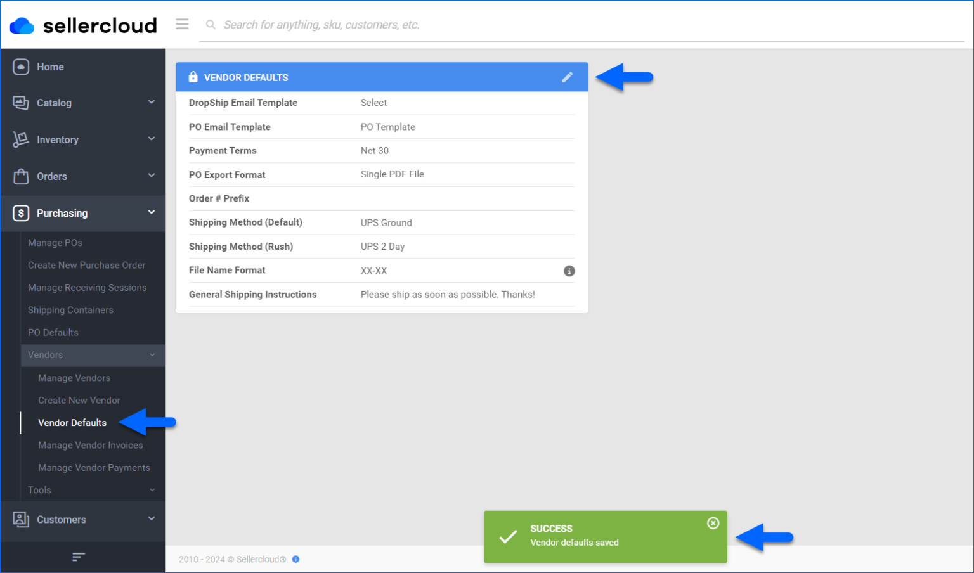Click the Home icon in the sidebar
This screenshot has width=974, height=573.
coord(21,67)
